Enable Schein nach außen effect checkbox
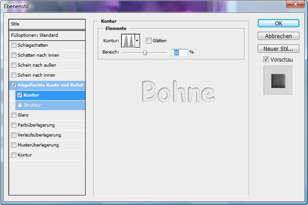308x205 pixels. [14, 65]
